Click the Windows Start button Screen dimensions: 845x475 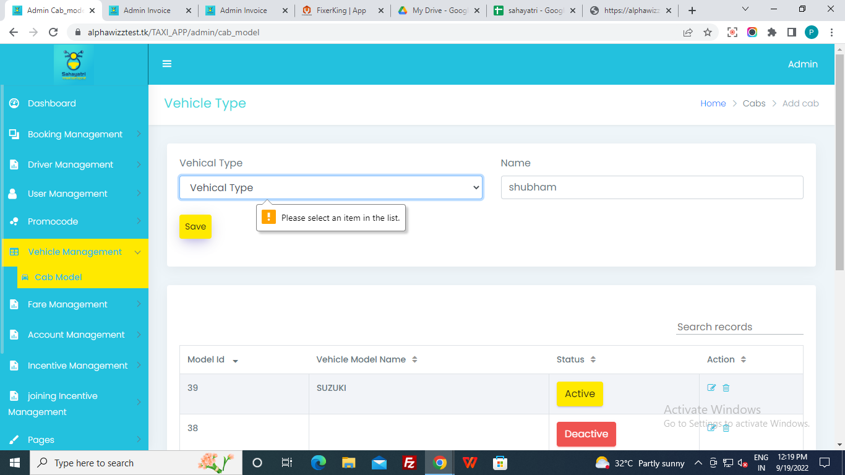[x=15, y=463]
